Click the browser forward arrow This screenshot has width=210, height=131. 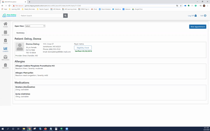(x=6, y=6)
